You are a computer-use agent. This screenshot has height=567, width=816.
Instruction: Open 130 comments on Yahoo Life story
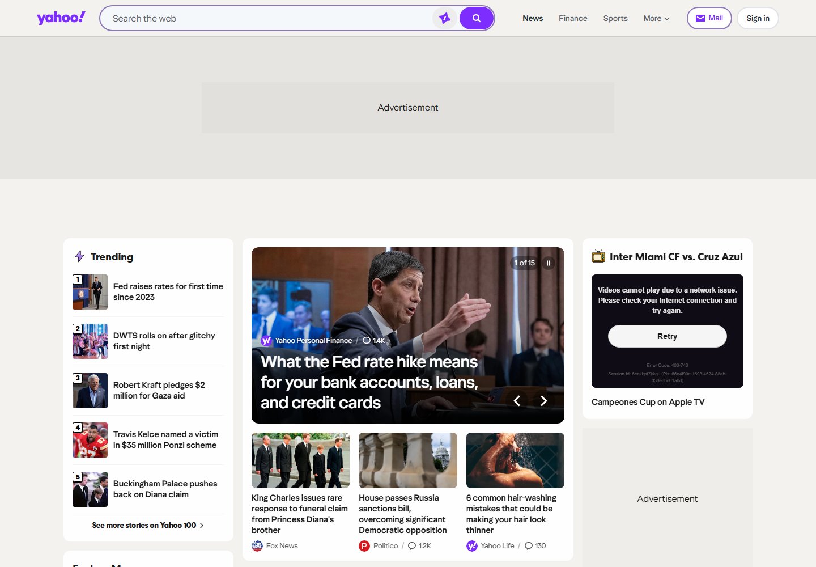coord(535,546)
